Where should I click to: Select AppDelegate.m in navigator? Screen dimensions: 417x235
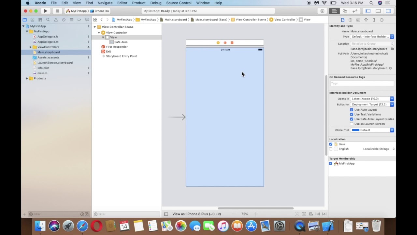click(x=48, y=42)
